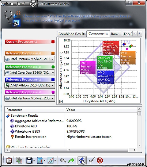
Task: Click the green Reference Processor color swatch
Action: pos(53,67)
